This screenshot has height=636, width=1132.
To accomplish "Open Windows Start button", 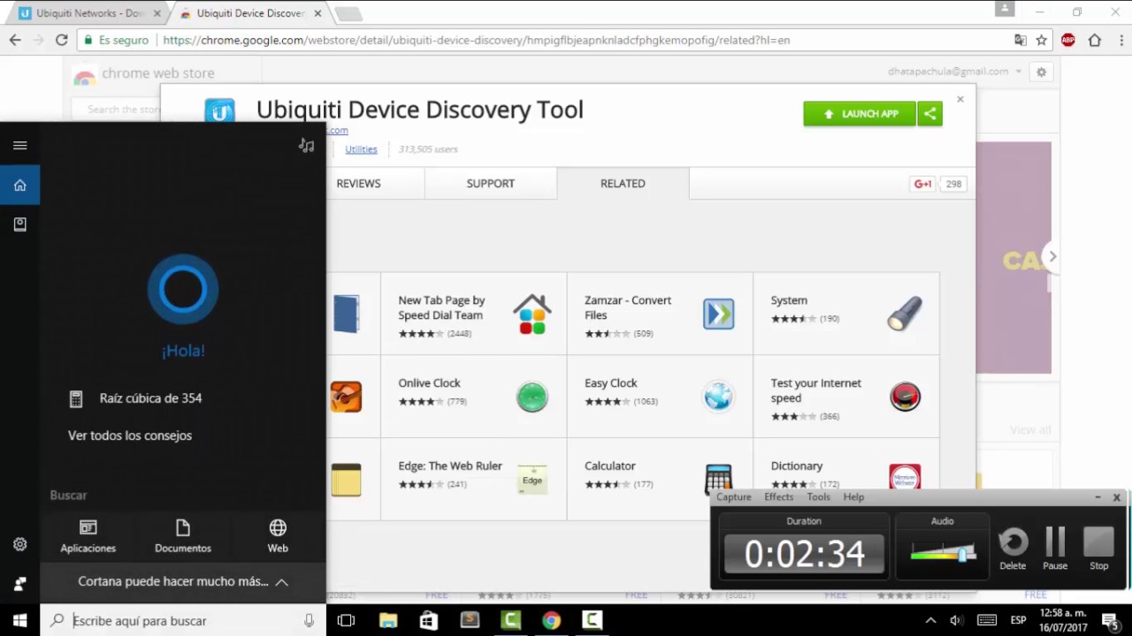I will [19, 621].
